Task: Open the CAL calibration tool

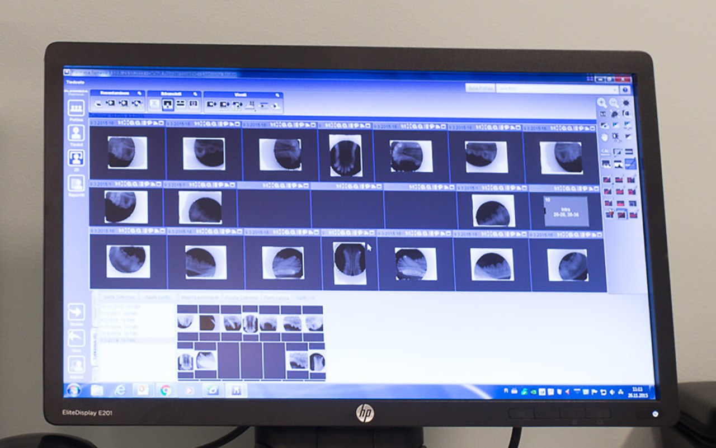Action: point(605,152)
